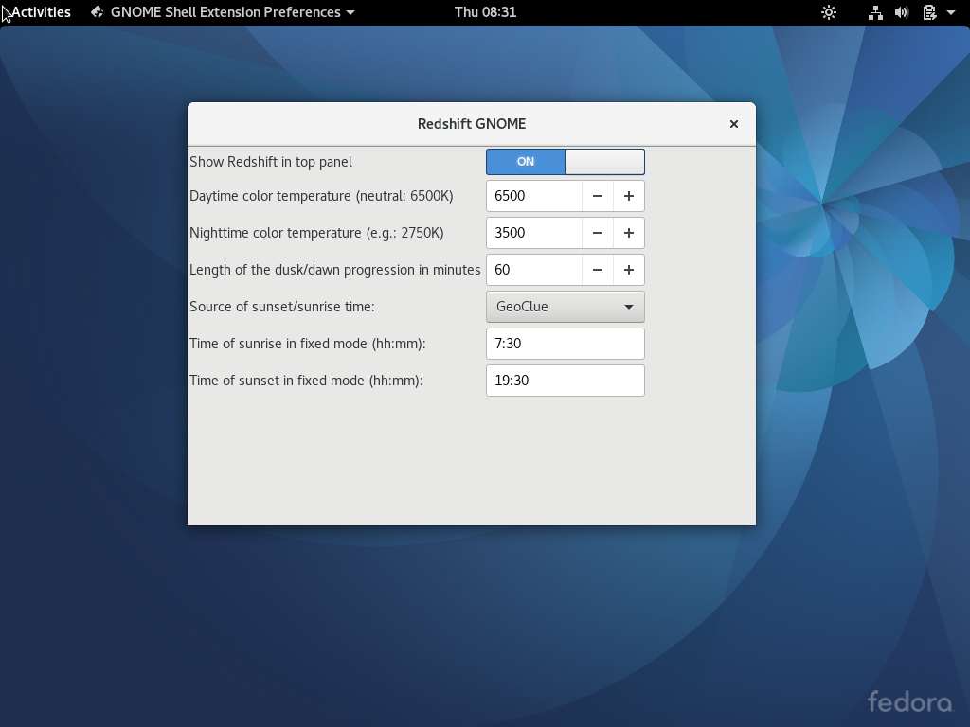The height and width of the screenshot is (727, 970).
Task: Click the clipboard icon in the top panel
Action: [929, 12]
